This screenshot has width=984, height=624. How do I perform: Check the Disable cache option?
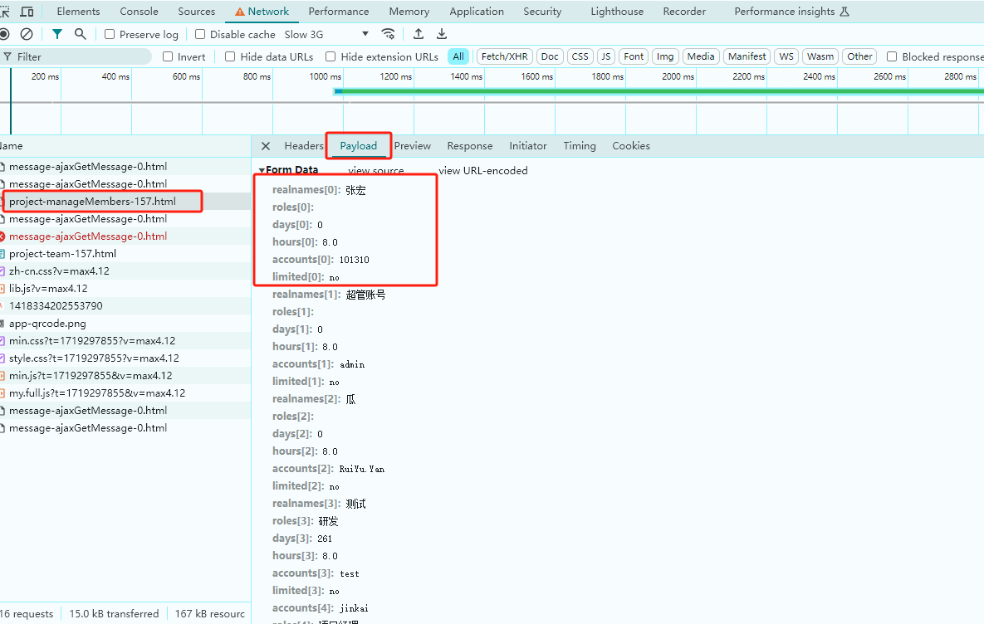click(200, 35)
